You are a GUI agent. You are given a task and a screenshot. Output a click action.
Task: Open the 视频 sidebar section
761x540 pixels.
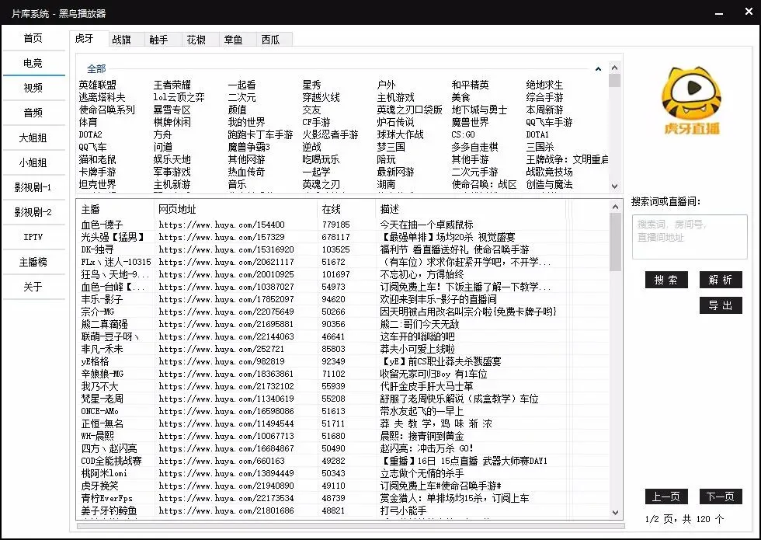click(x=33, y=88)
